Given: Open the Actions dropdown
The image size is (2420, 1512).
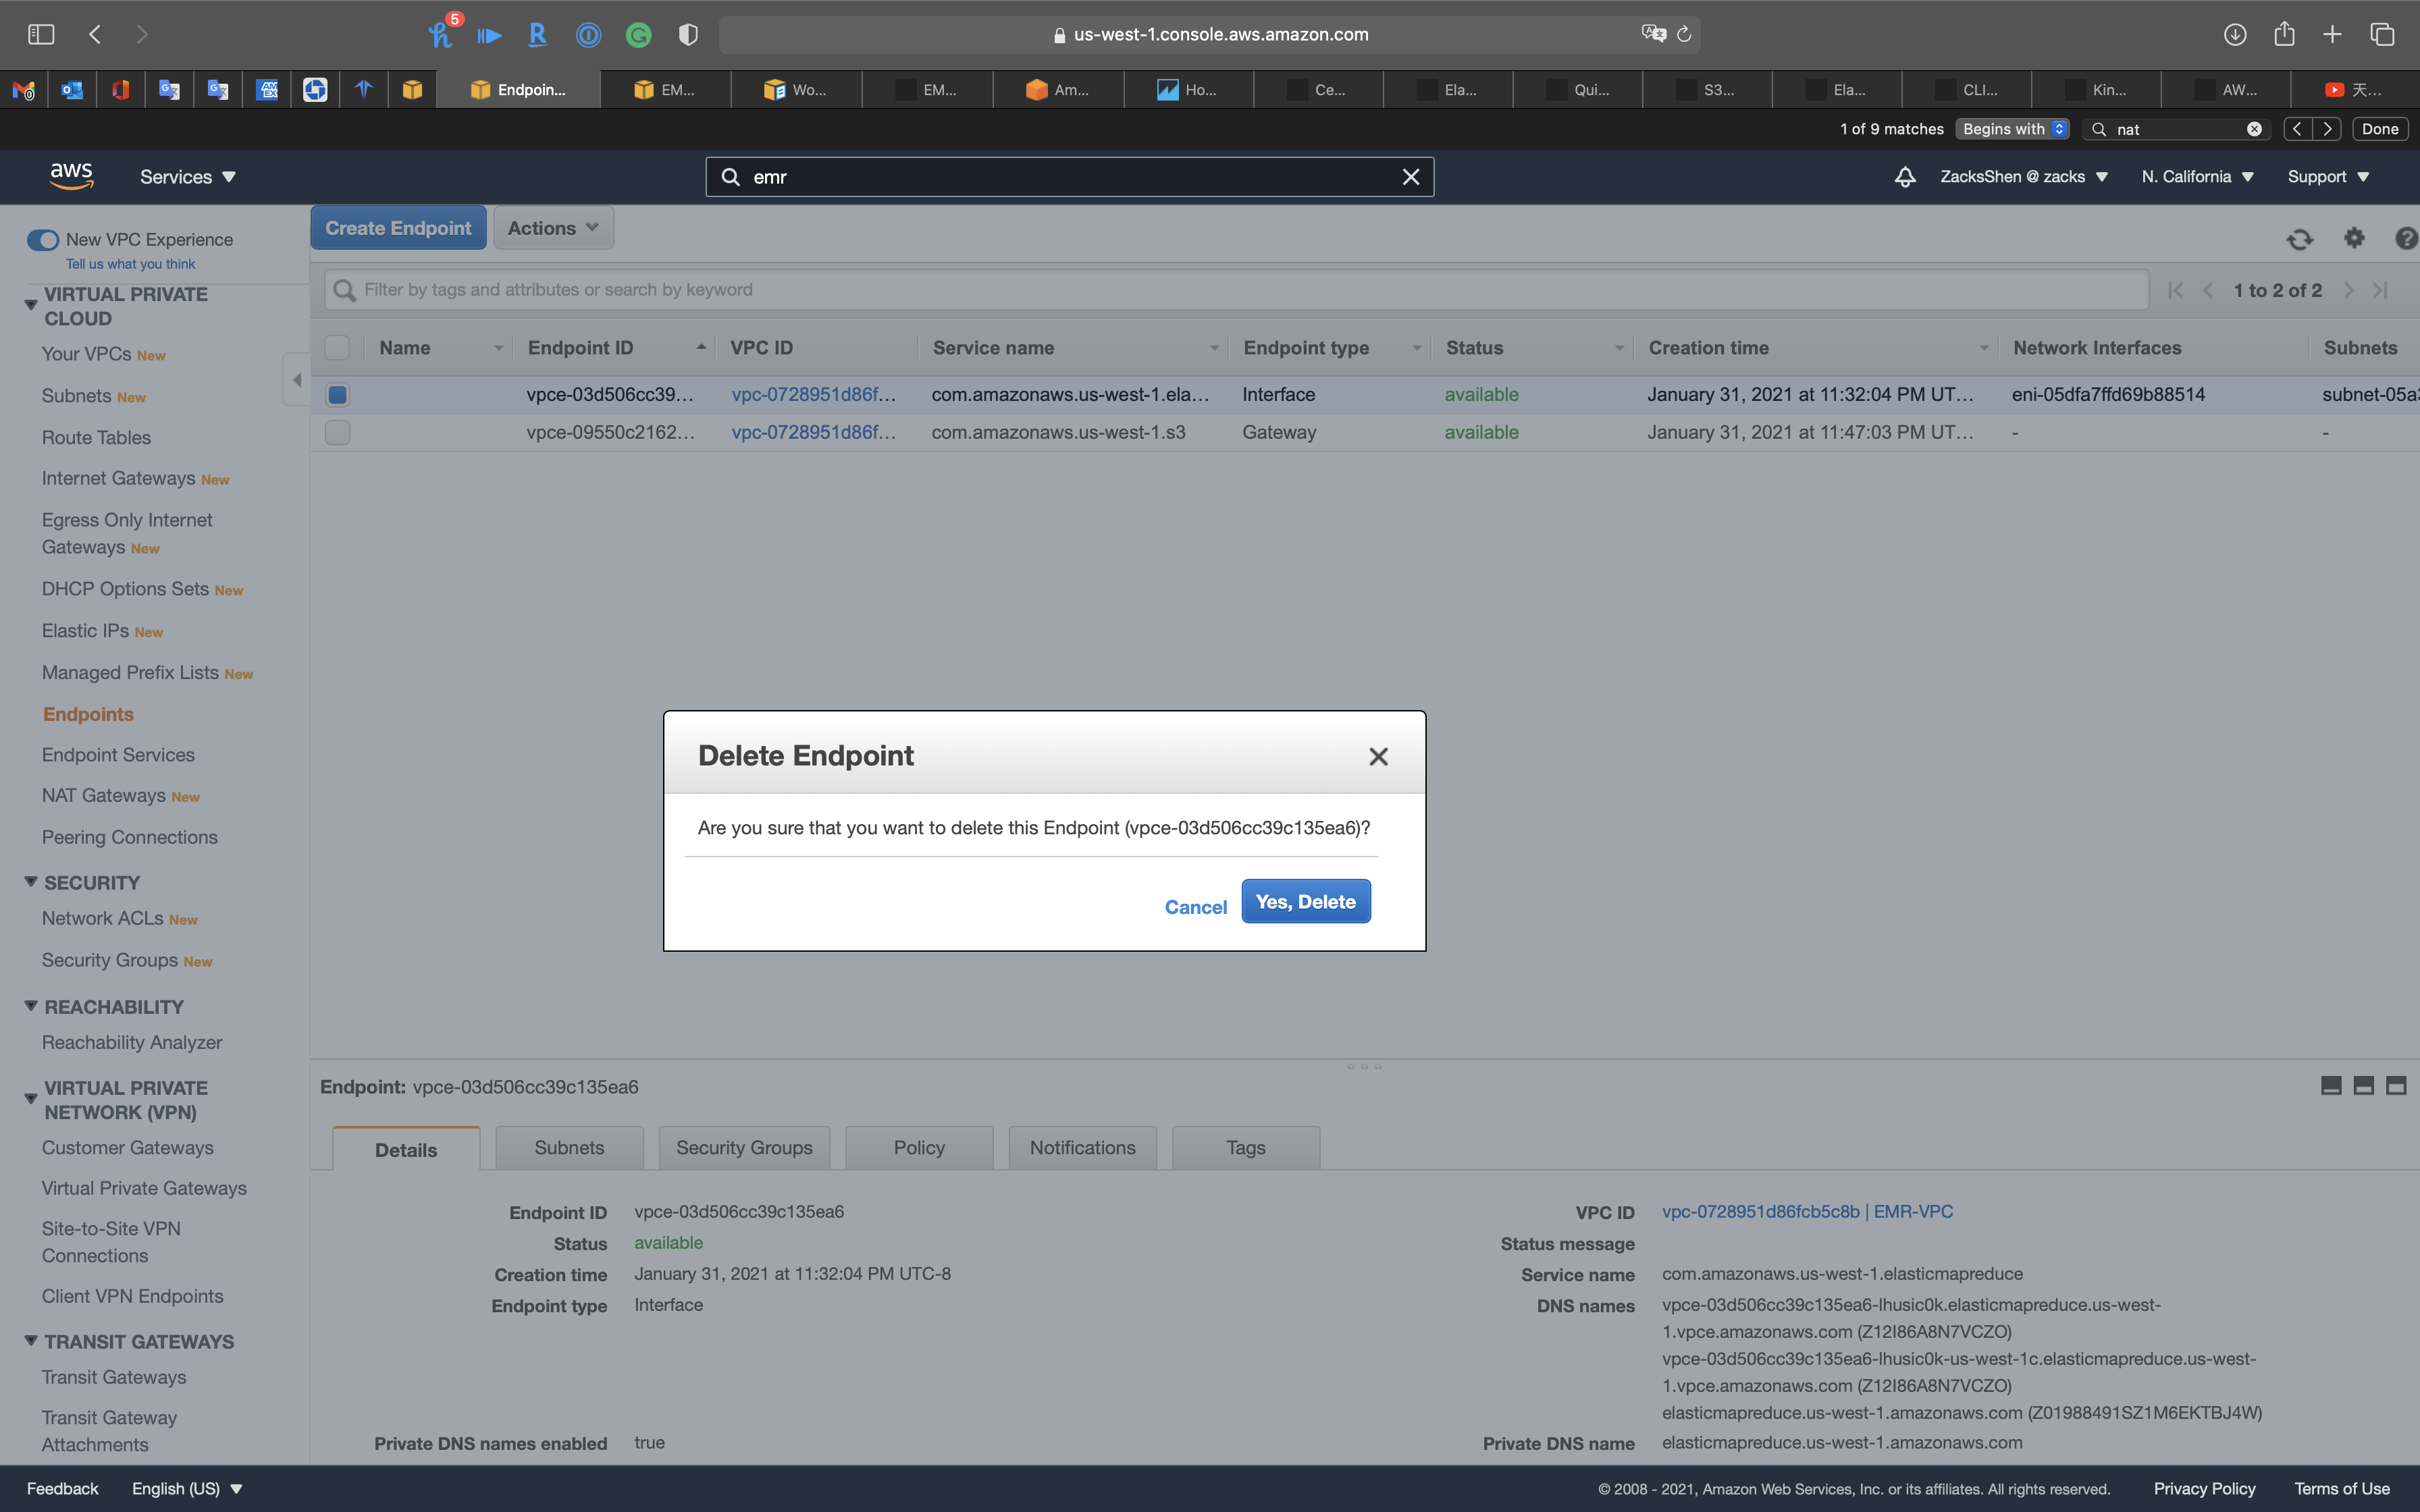Looking at the screenshot, I should click(x=553, y=228).
